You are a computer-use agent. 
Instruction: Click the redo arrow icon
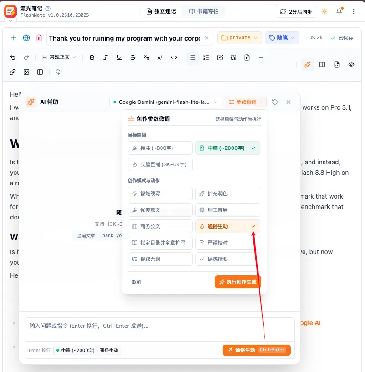pyautogui.click(x=26, y=57)
